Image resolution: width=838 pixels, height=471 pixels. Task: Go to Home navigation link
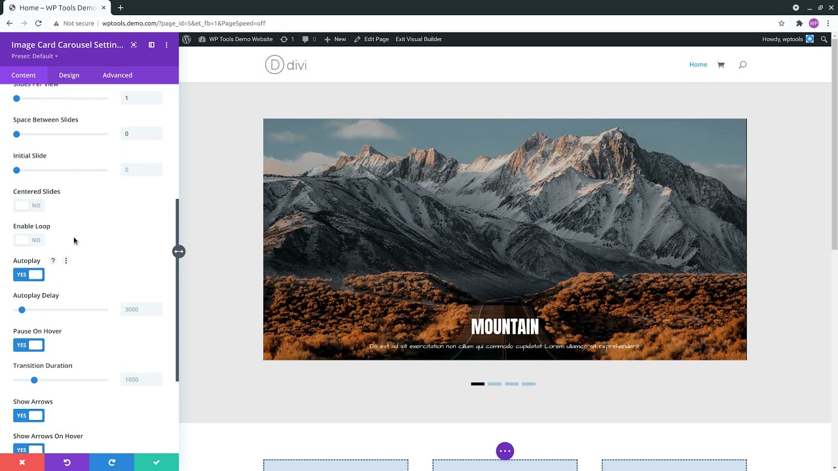tap(698, 65)
